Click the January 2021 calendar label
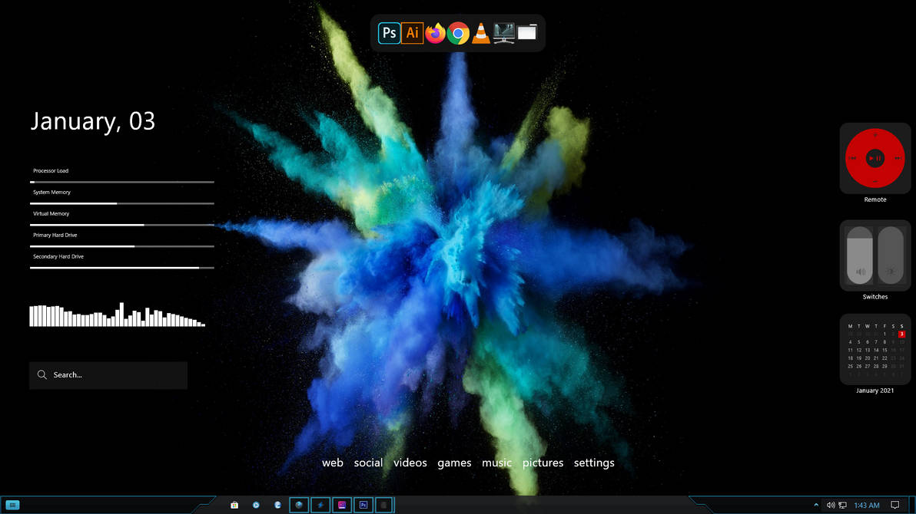Image resolution: width=916 pixels, height=514 pixels. pyautogui.click(x=875, y=390)
